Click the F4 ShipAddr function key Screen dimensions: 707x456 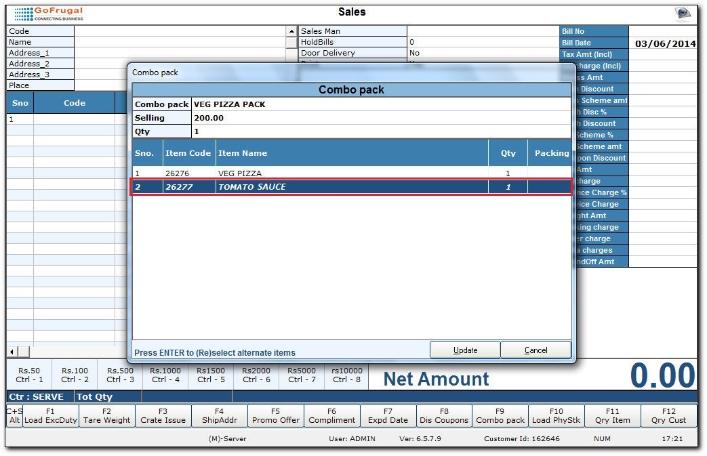pyautogui.click(x=220, y=415)
